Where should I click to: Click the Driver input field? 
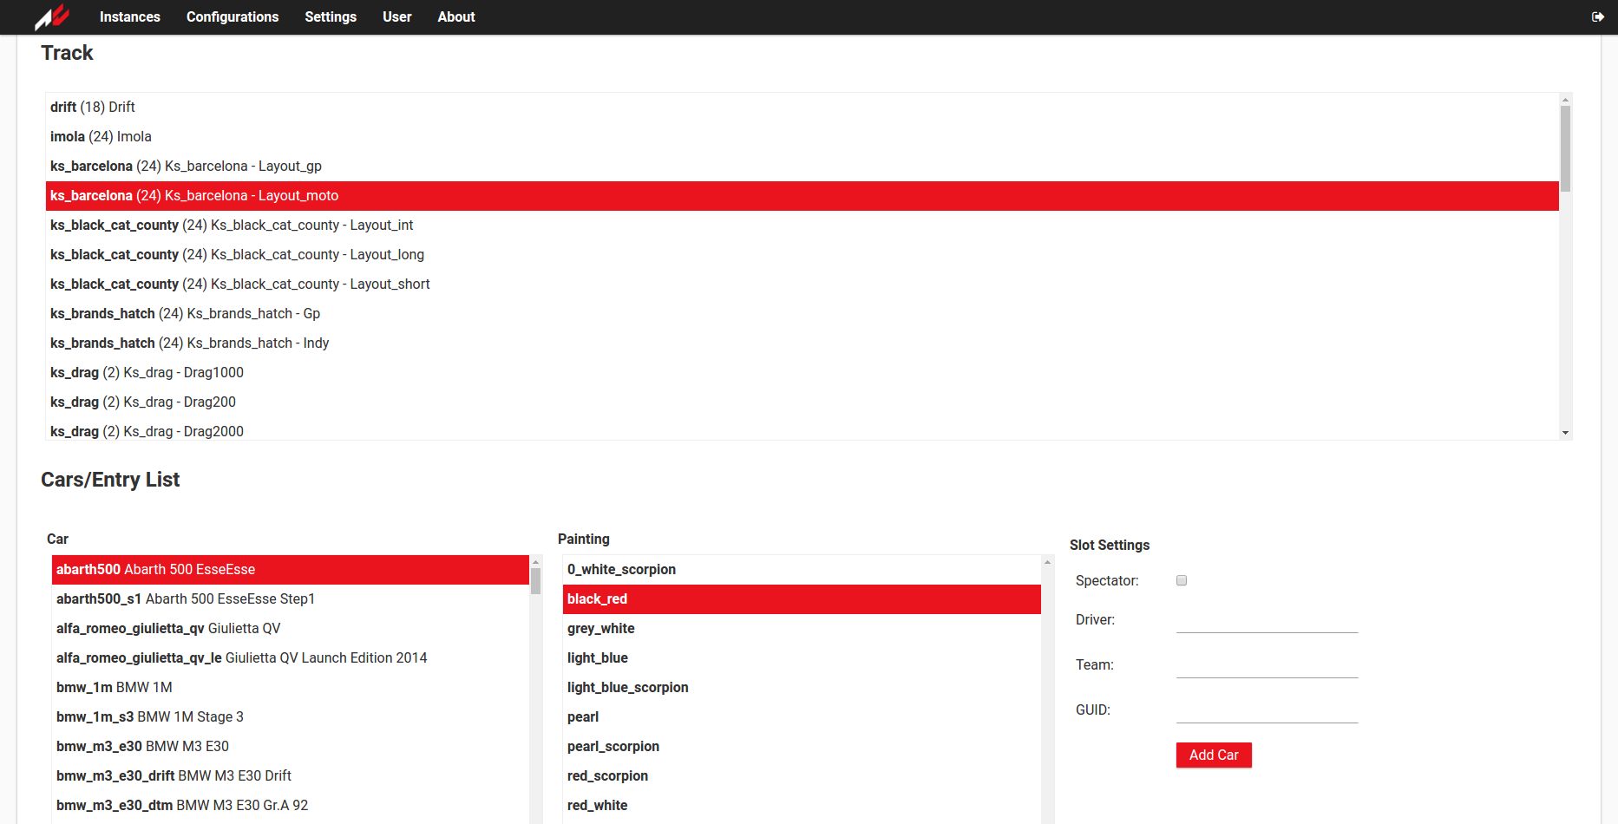pos(1267,620)
